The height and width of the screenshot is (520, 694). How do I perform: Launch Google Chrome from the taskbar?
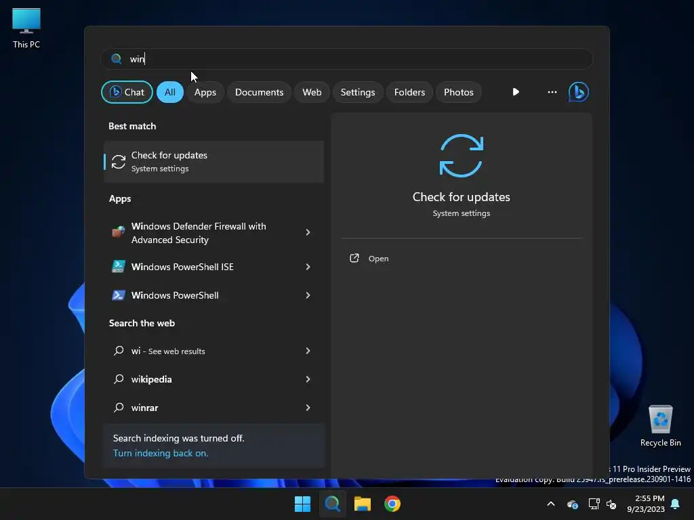392,504
